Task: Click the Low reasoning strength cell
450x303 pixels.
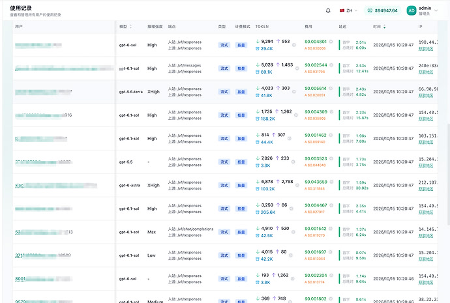Action: coord(151,255)
